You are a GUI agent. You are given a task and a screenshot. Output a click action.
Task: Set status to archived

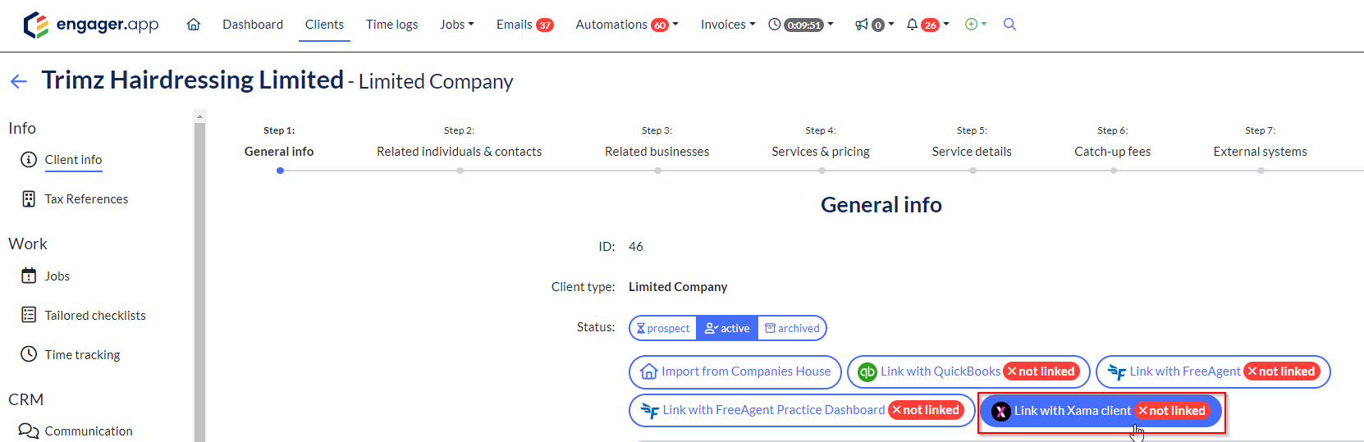point(792,328)
